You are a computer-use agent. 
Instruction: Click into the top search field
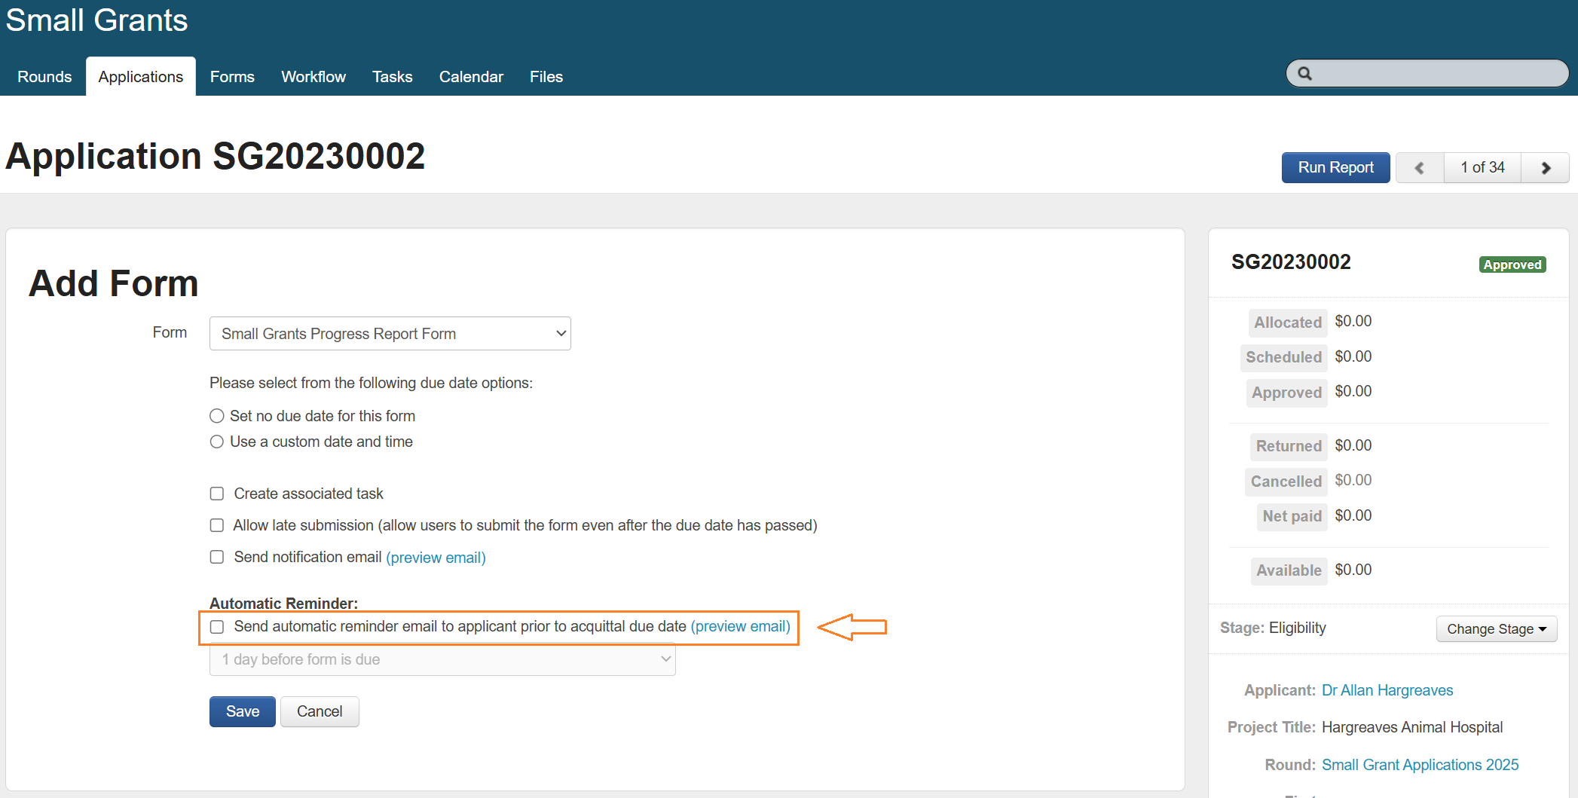click(x=1436, y=74)
